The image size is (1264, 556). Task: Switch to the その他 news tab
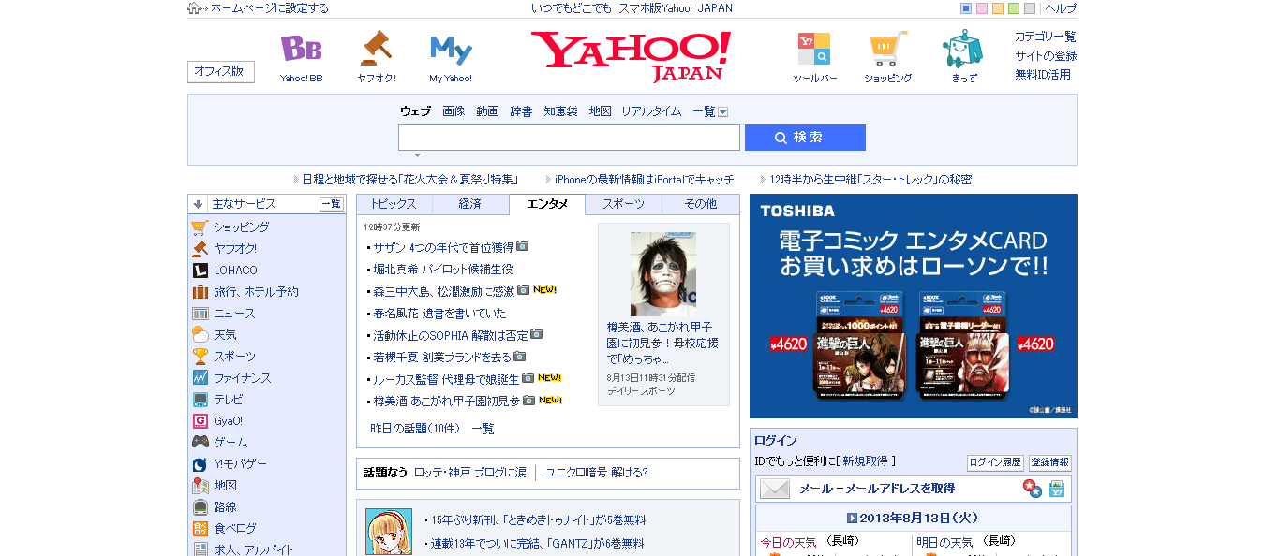(x=700, y=204)
